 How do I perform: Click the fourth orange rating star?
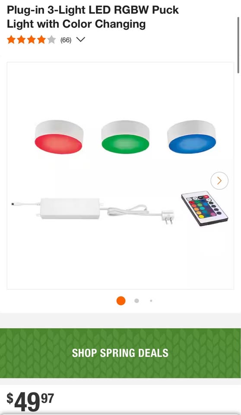(x=41, y=40)
